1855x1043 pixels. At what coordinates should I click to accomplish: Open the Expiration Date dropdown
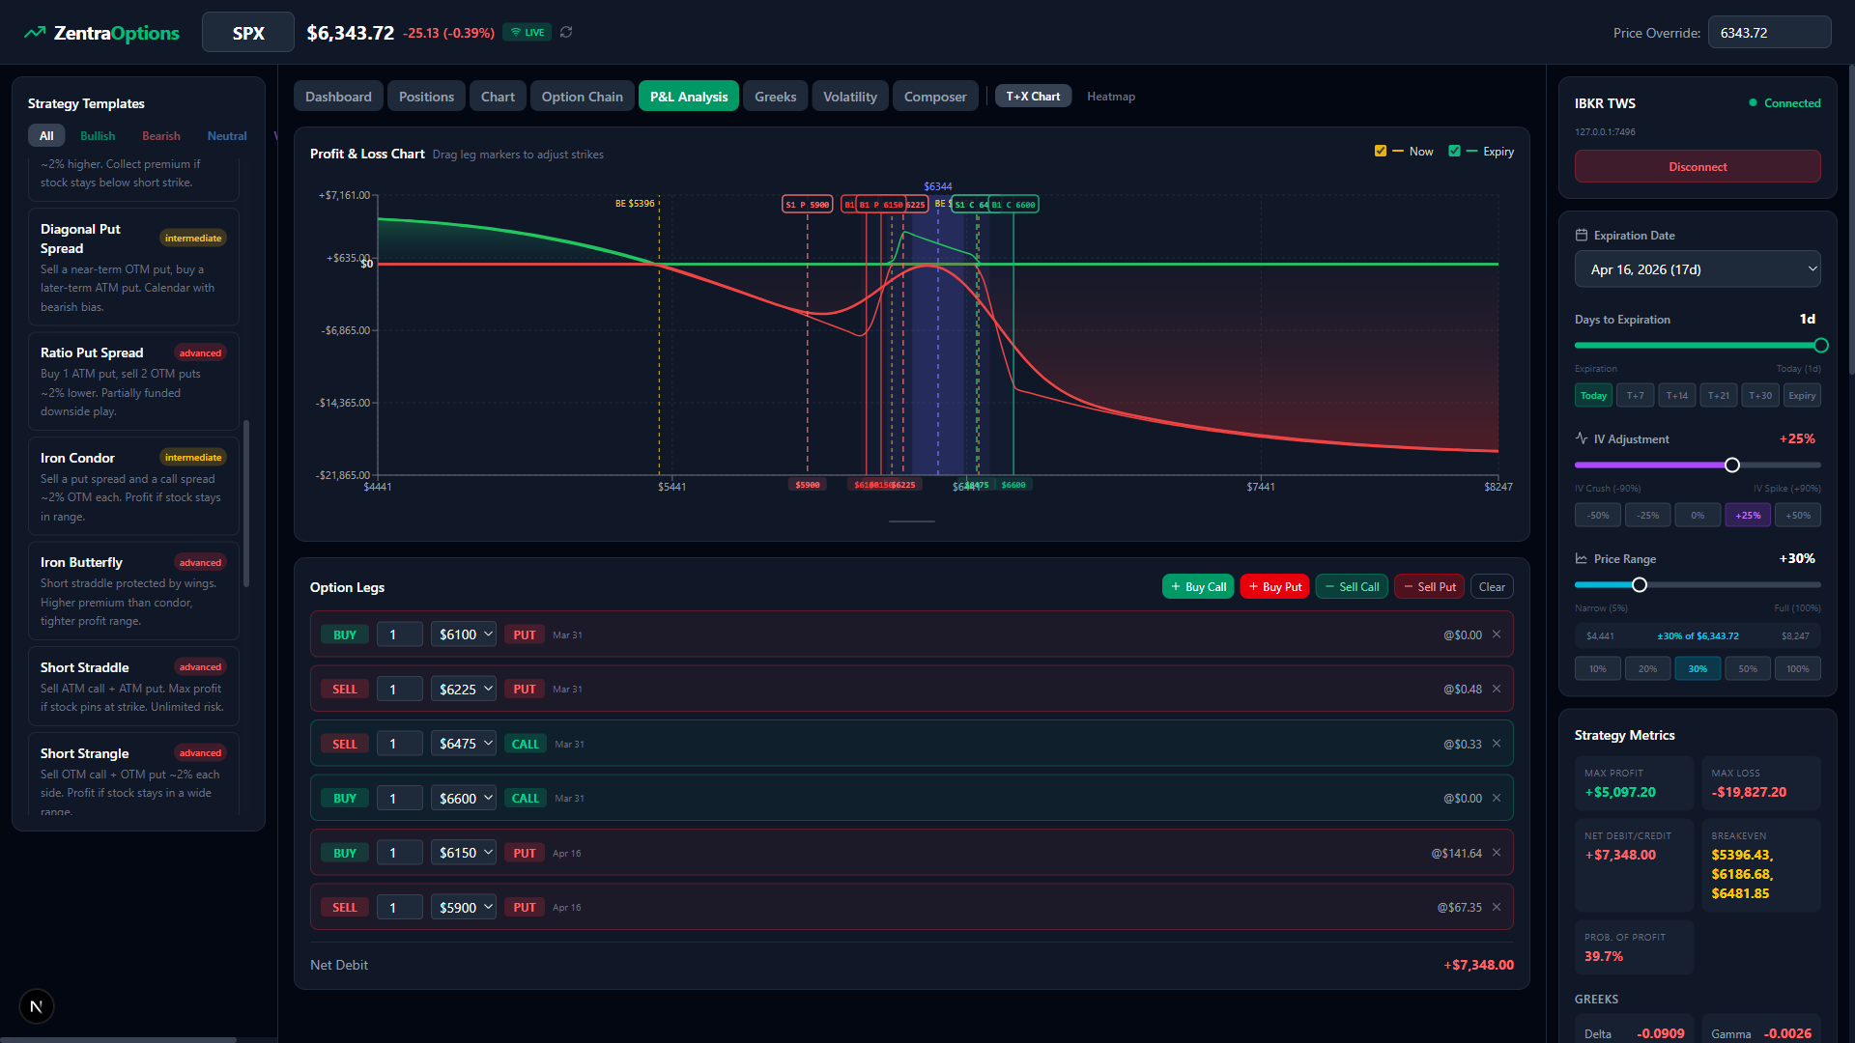[x=1698, y=269]
